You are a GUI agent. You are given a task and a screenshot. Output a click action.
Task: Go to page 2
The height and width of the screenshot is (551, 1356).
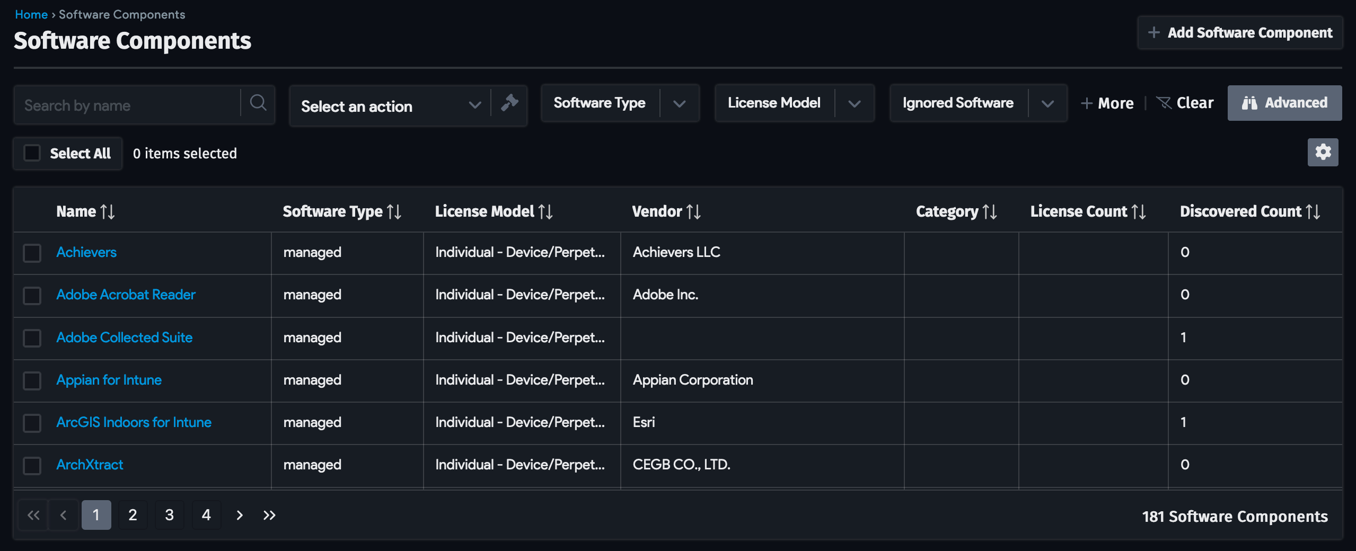[x=133, y=515]
